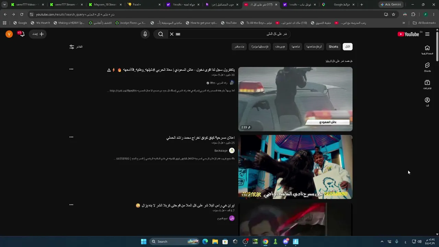
Task: Open Discord from the taskbar
Action: 286,242
